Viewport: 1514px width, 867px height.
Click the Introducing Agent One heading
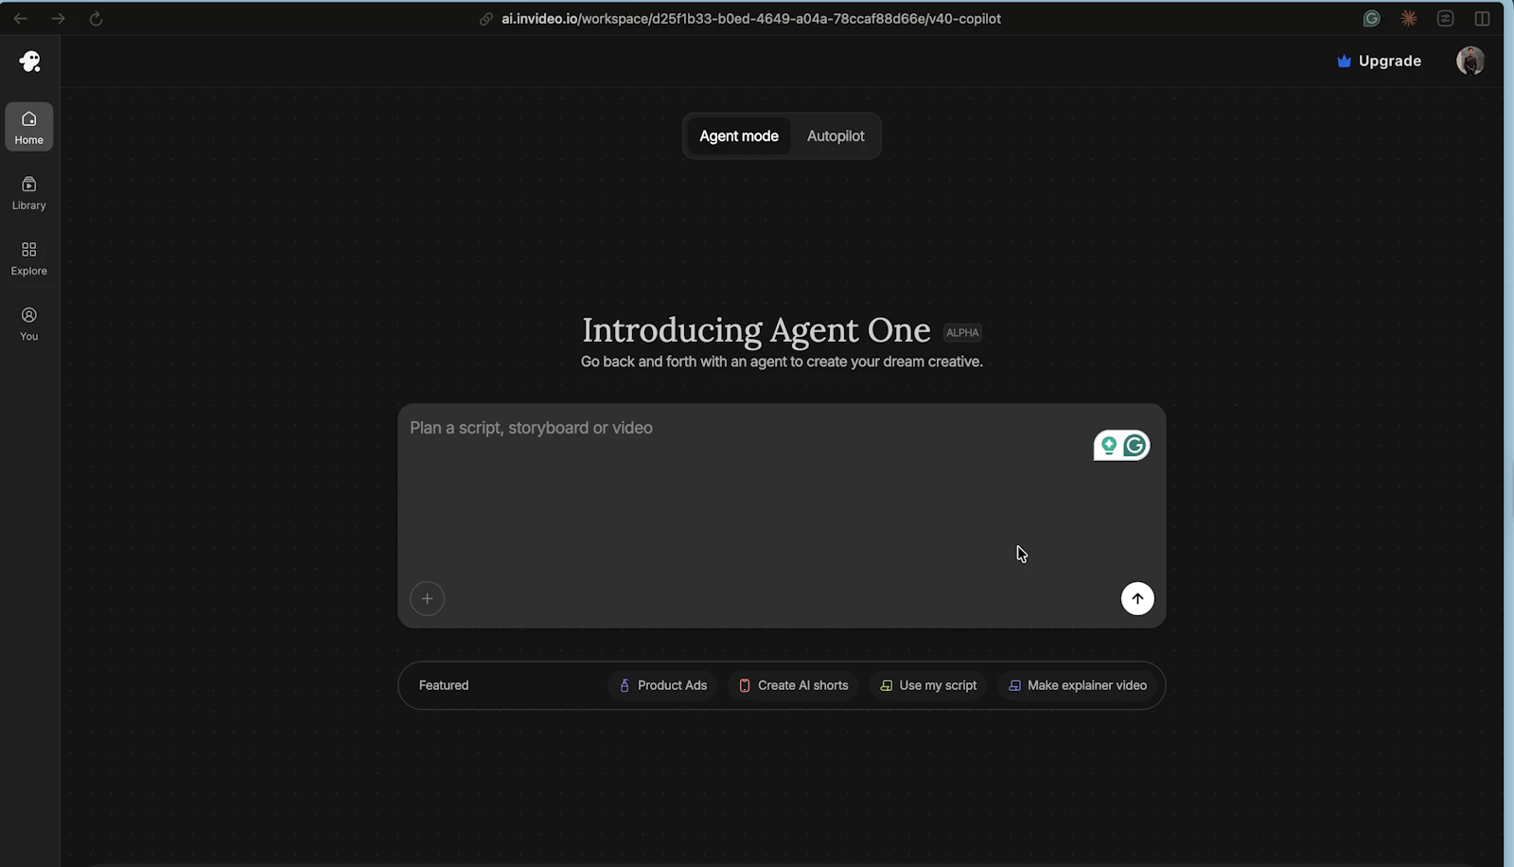pos(756,330)
